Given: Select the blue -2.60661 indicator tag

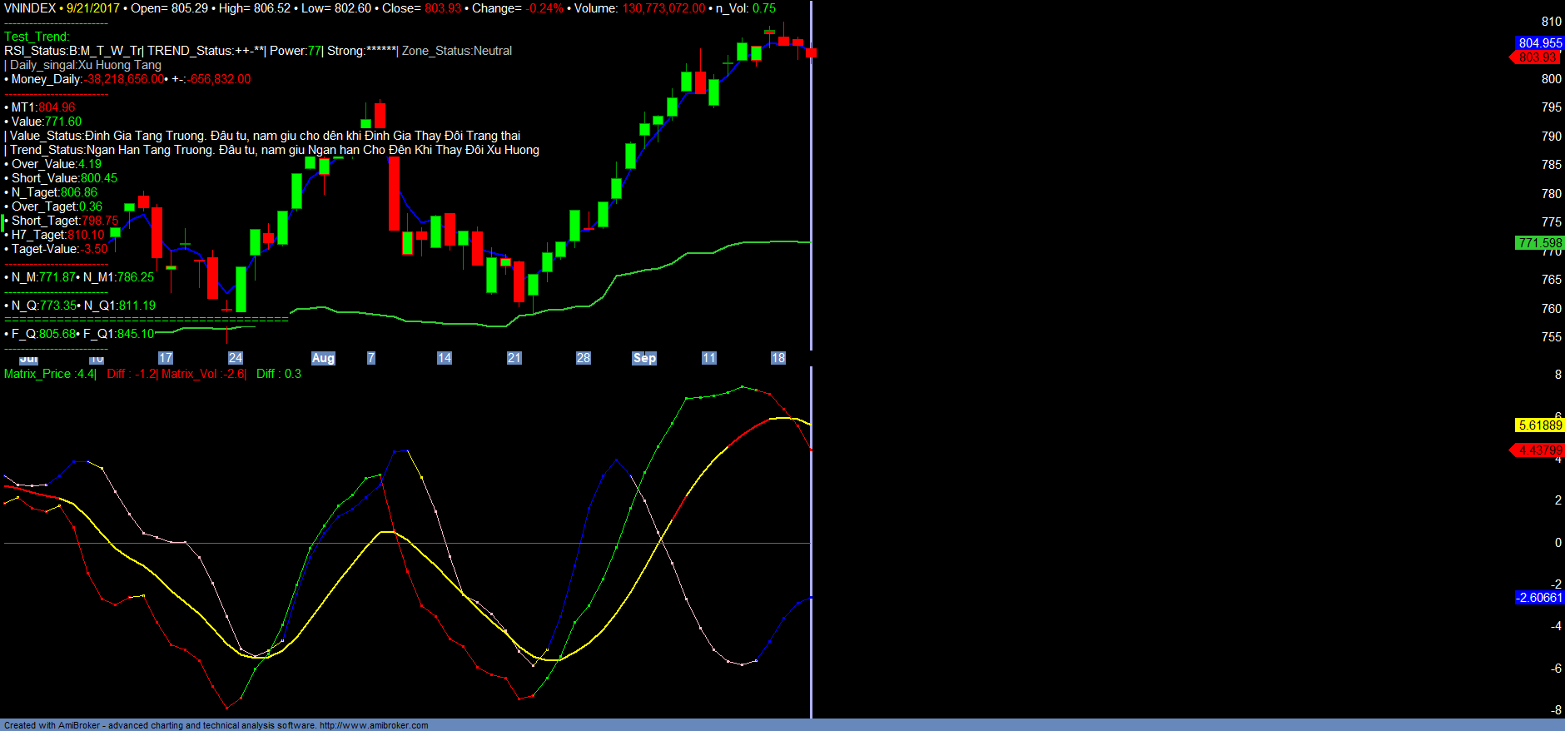Looking at the screenshot, I should click(x=1538, y=598).
